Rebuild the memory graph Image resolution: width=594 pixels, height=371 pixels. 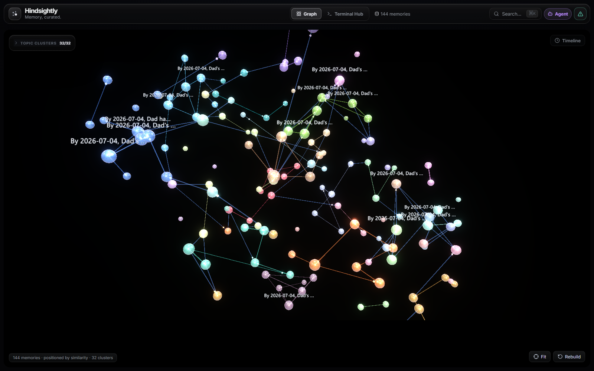(569, 357)
